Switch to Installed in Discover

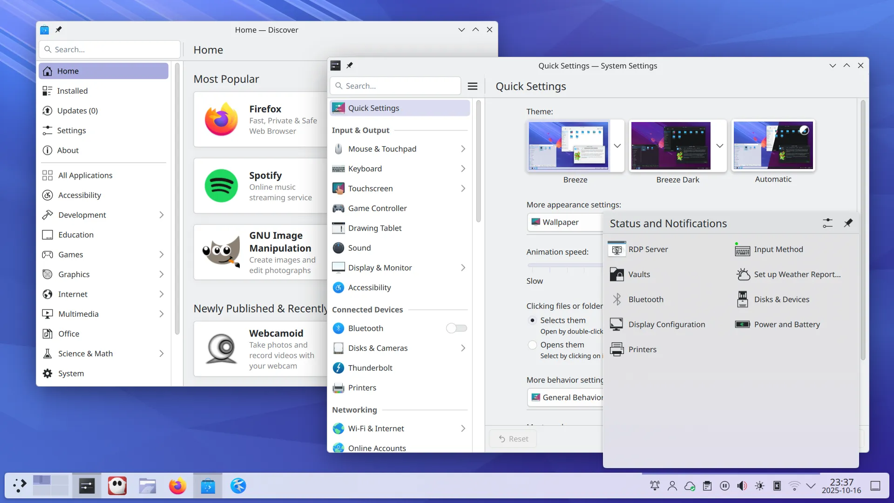coord(72,91)
